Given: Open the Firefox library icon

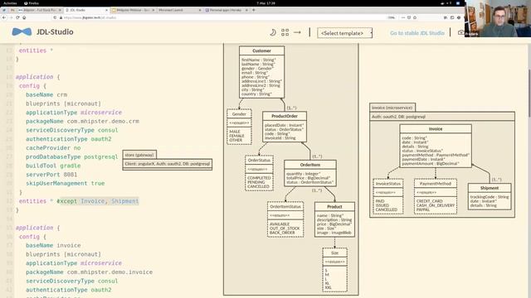Looking at the screenshot, I should [x=446, y=17].
